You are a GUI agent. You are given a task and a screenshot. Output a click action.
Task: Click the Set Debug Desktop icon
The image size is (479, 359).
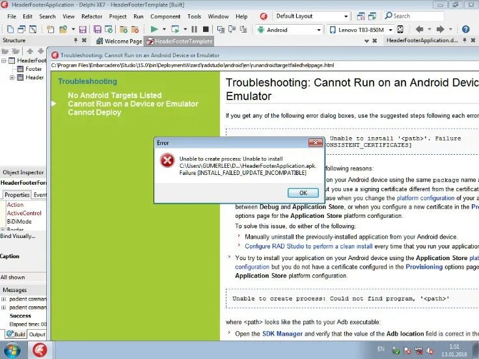(x=372, y=16)
